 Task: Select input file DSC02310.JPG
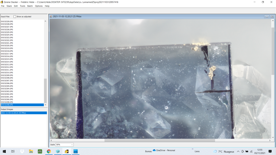[x=7, y=72]
